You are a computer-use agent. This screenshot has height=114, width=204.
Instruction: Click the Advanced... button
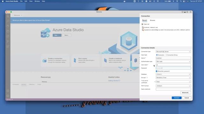click(x=186, y=93)
